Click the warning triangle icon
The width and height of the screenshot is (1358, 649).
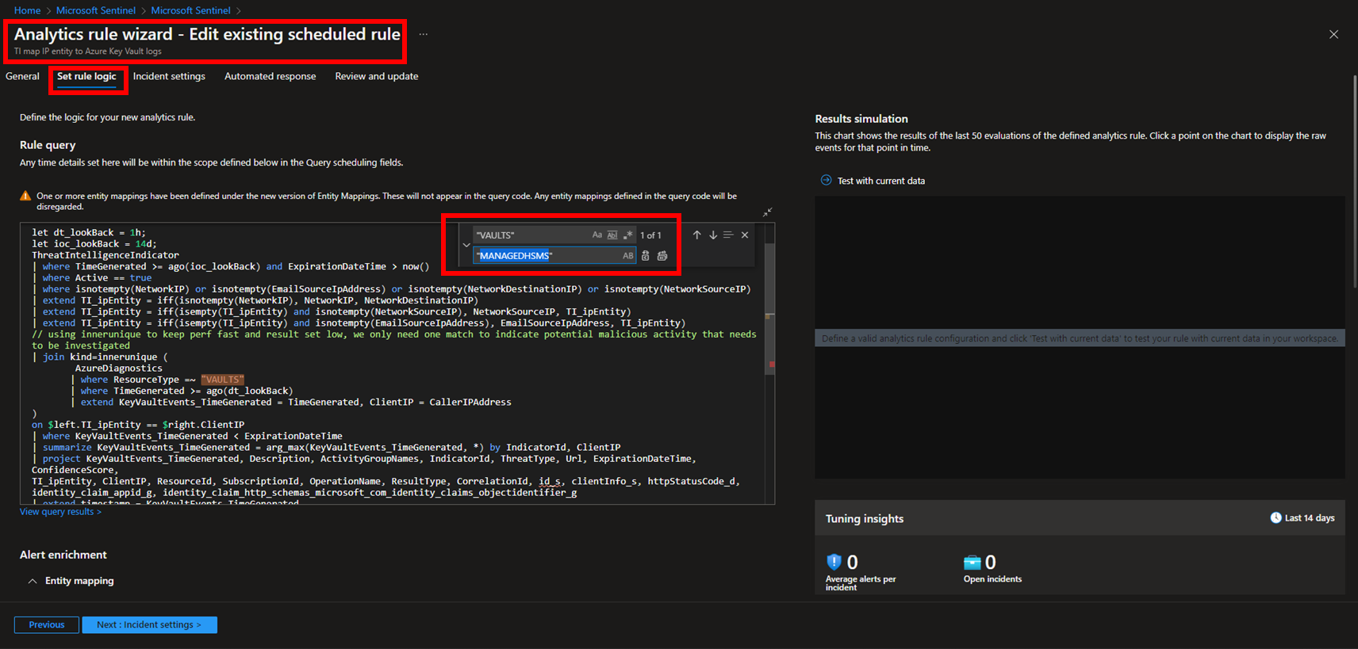click(x=25, y=196)
